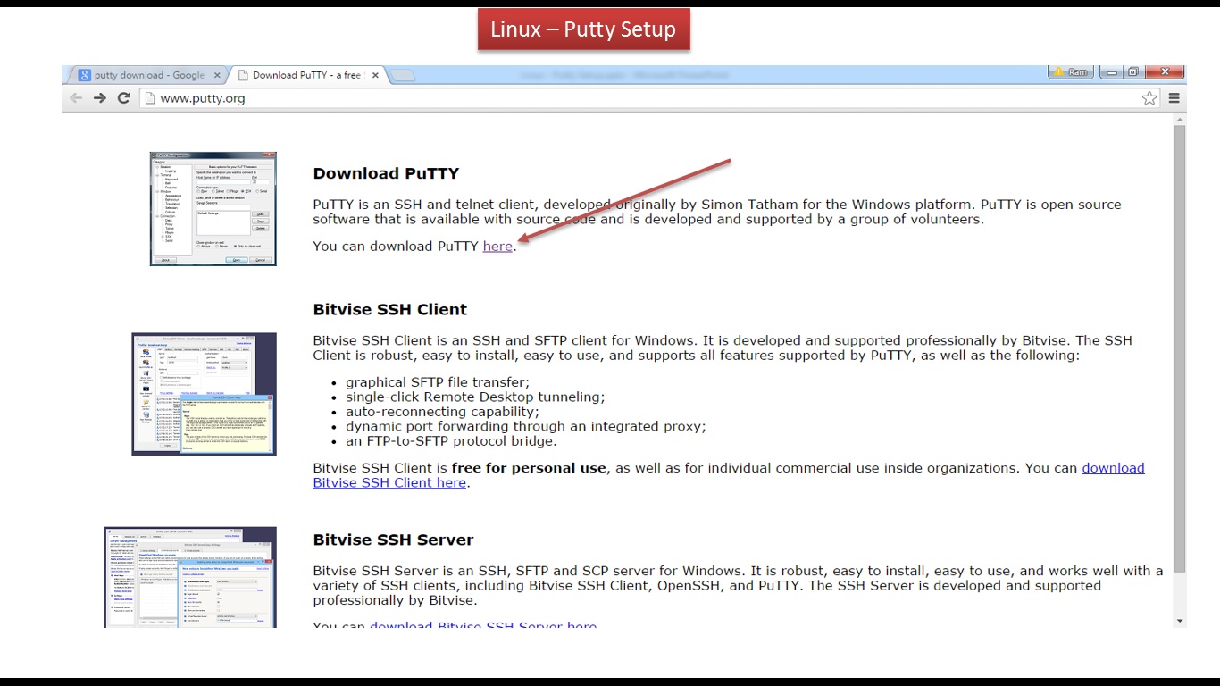The image size is (1220, 686).
Task: Click the www.putty.org address bar
Action: tap(648, 98)
